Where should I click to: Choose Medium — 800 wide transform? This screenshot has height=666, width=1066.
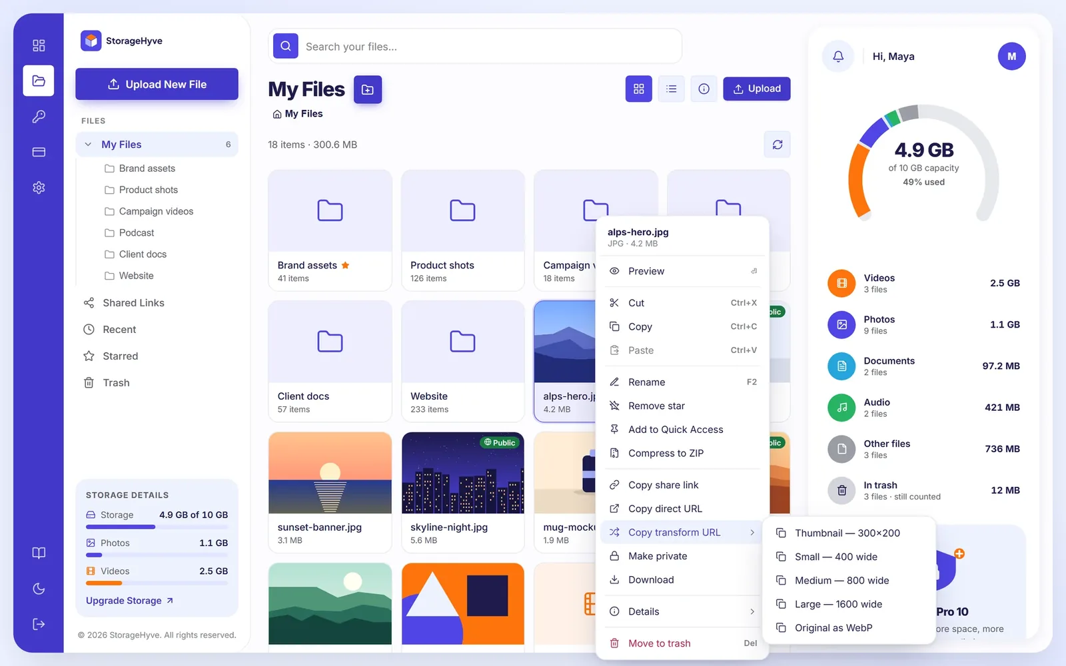point(849,581)
